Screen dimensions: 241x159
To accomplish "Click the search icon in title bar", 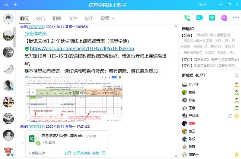I will coord(6,5).
